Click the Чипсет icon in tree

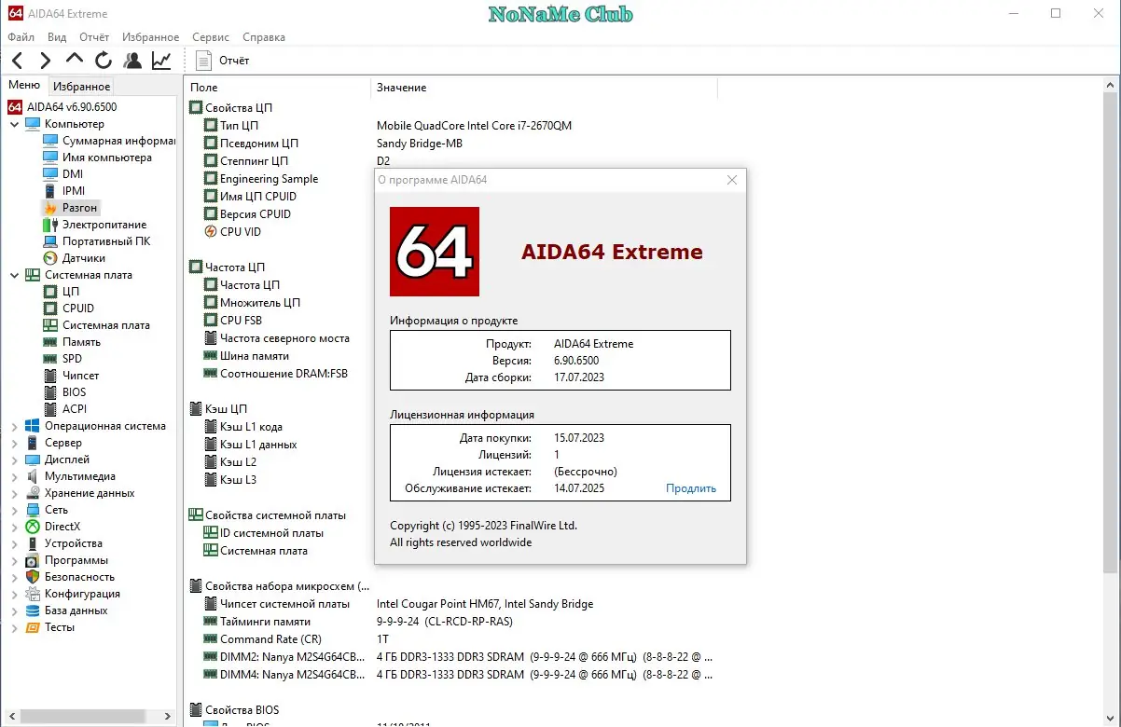click(x=50, y=376)
